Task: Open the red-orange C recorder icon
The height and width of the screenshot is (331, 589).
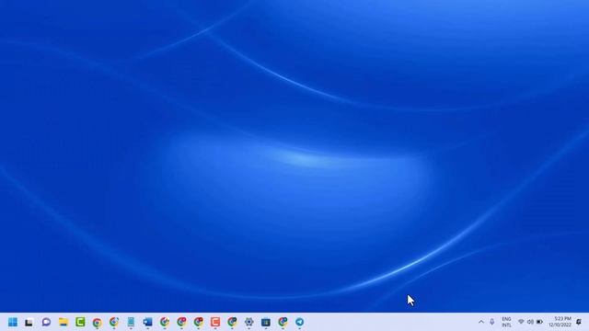Action: click(x=215, y=322)
